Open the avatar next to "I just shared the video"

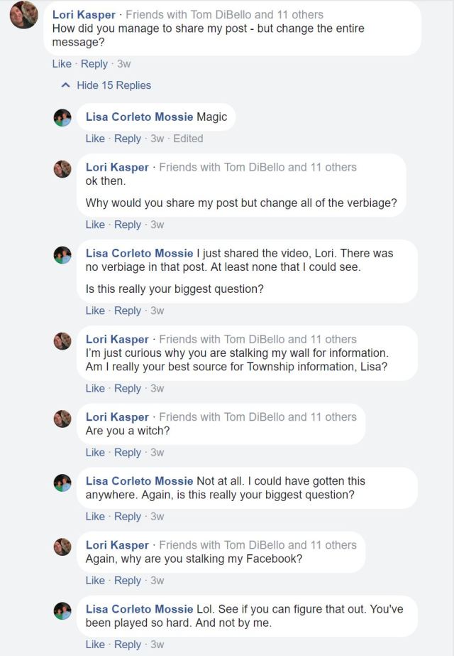point(62,254)
